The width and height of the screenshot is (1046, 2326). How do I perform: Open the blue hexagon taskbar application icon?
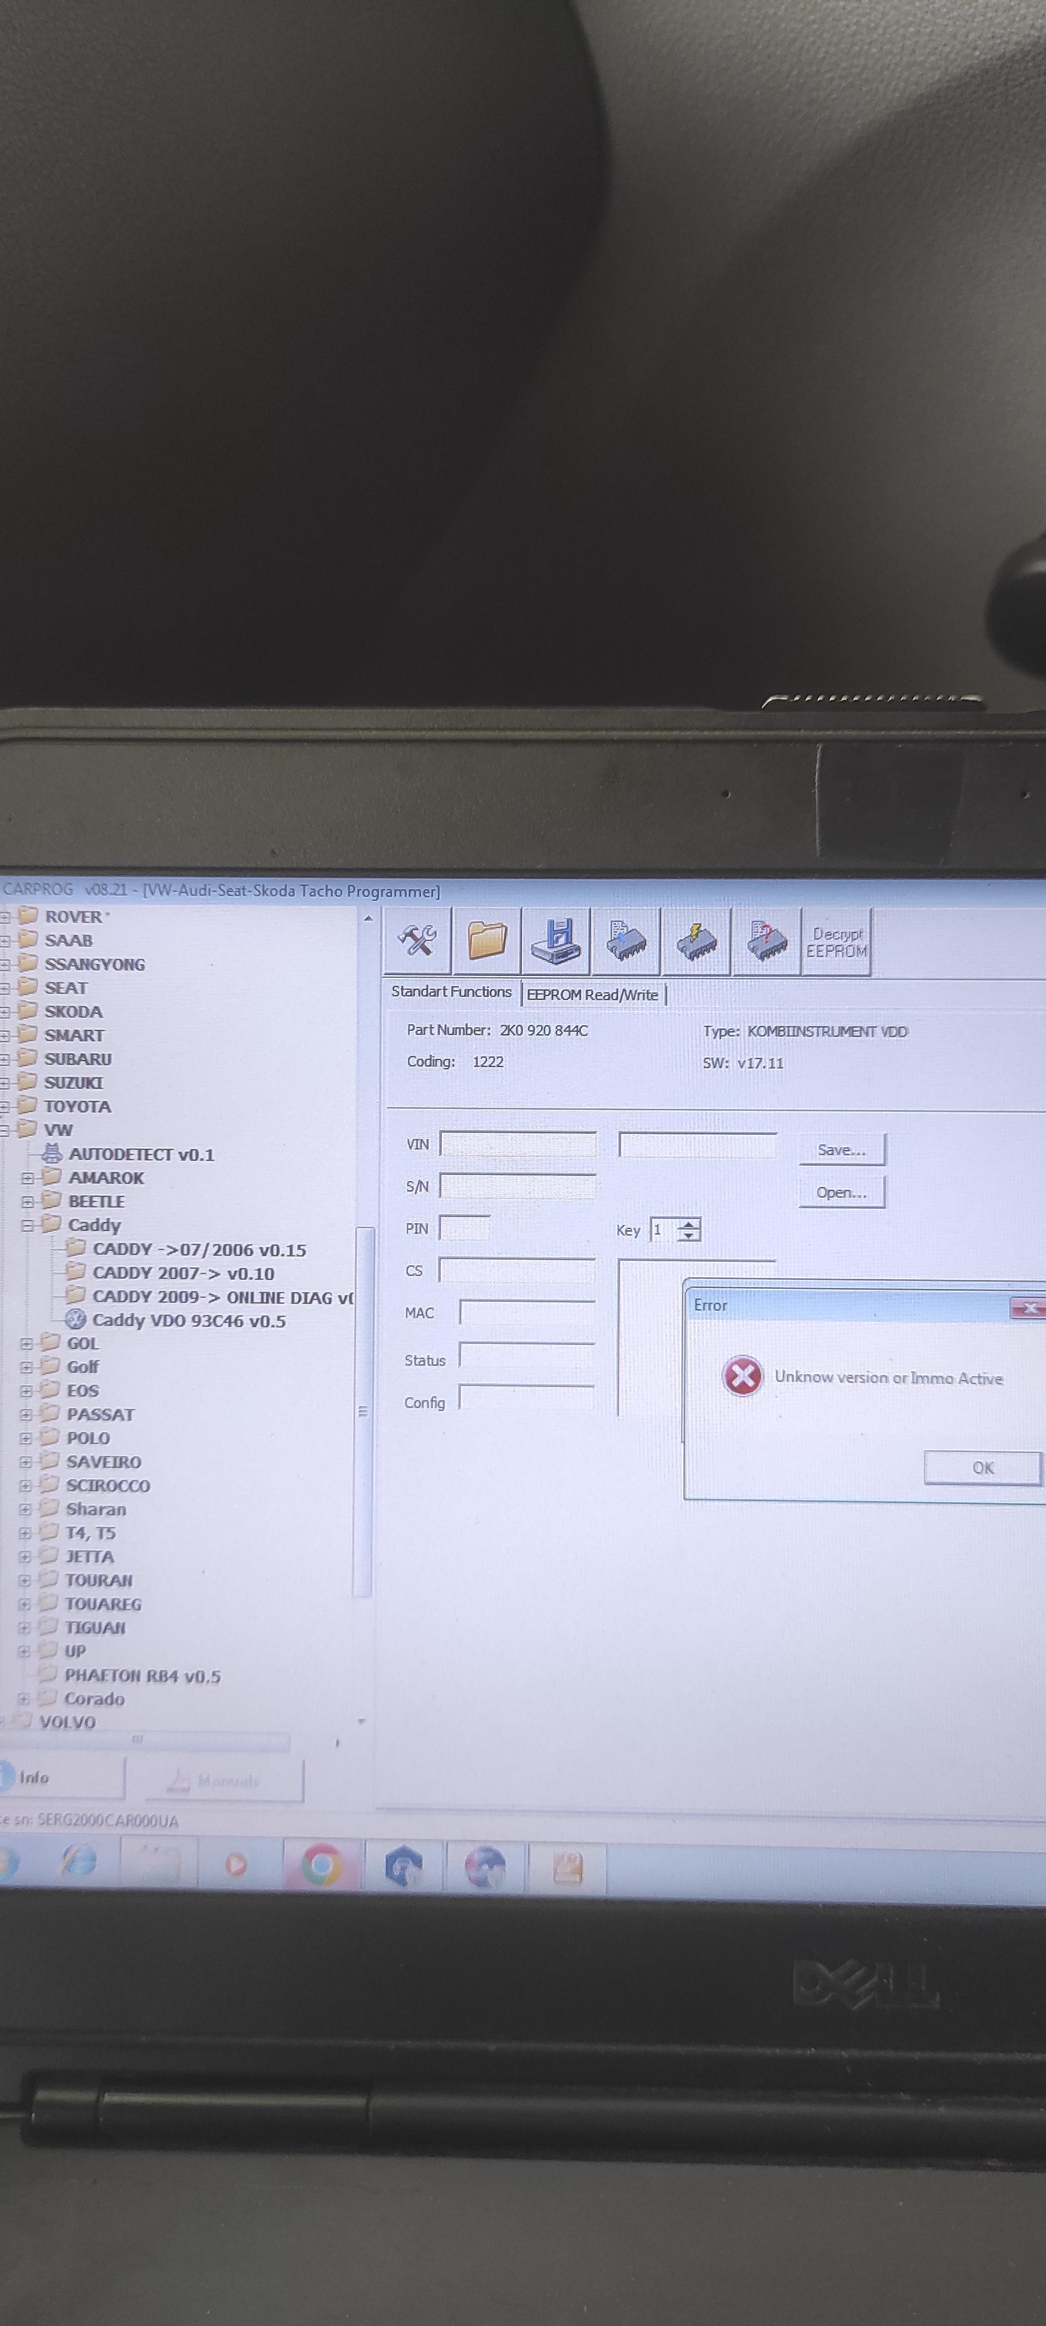click(x=403, y=1866)
